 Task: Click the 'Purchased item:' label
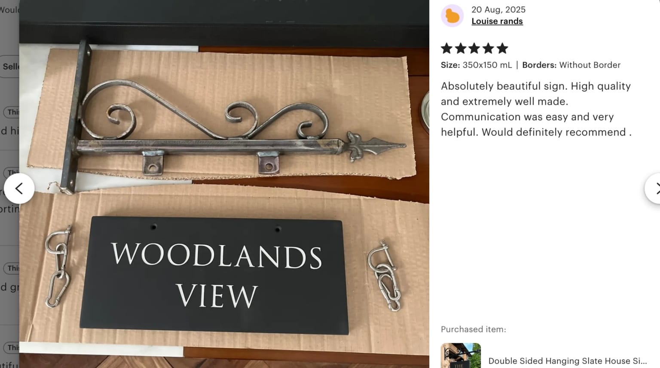474,329
